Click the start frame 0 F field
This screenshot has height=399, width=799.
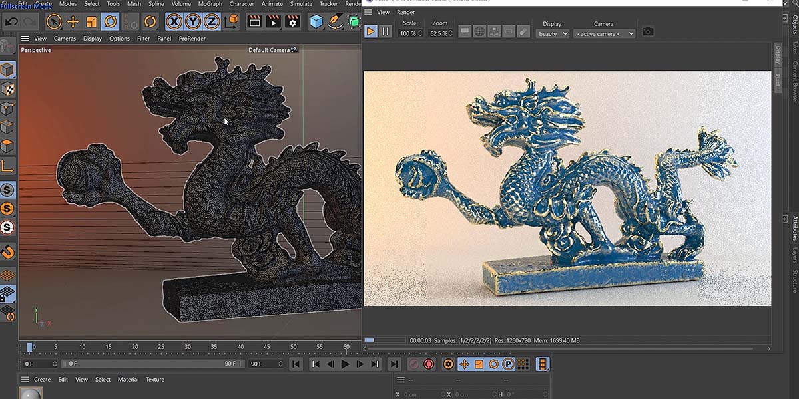click(40, 364)
